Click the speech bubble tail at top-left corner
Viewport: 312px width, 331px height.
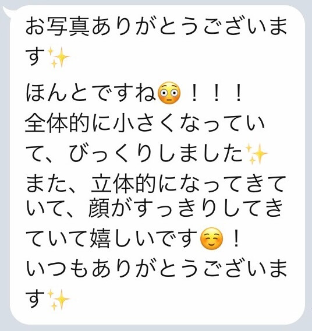[7, 12]
